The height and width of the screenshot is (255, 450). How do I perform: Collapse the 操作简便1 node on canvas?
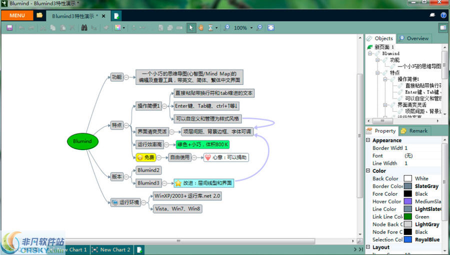(x=164, y=106)
